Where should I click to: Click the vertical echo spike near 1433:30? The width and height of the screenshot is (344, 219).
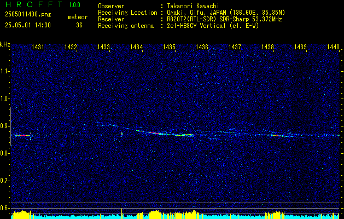point(121,134)
